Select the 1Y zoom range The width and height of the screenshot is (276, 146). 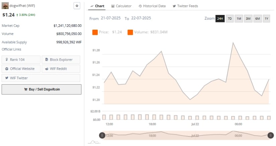pos(267,19)
